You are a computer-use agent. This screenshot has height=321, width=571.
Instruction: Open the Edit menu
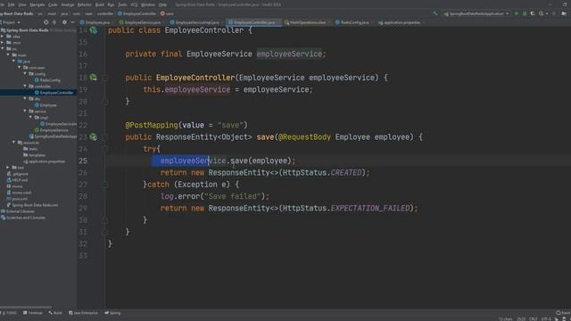(x=12, y=4)
